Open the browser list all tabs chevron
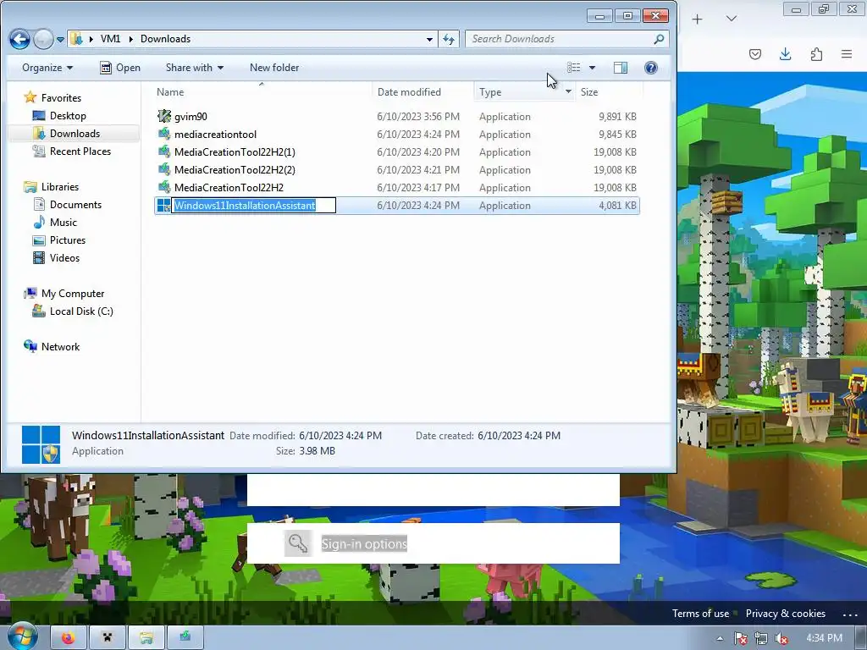 click(x=731, y=19)
